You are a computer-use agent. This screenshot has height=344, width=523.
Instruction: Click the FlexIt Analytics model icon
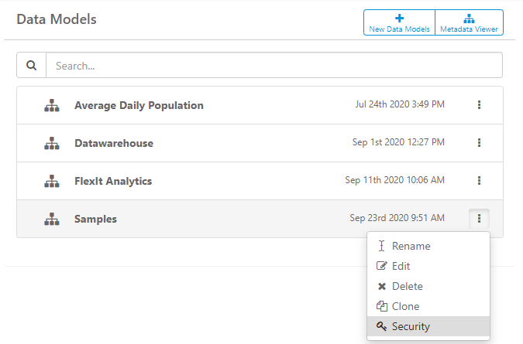tap(52, 182)
